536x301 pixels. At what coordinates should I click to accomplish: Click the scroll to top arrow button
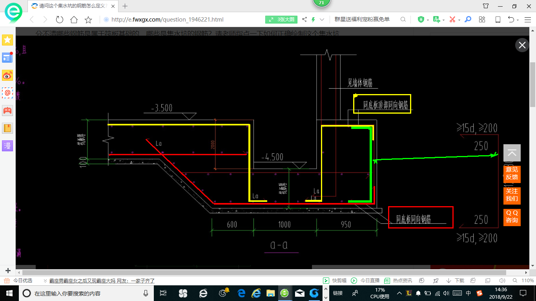coord(512,153)
